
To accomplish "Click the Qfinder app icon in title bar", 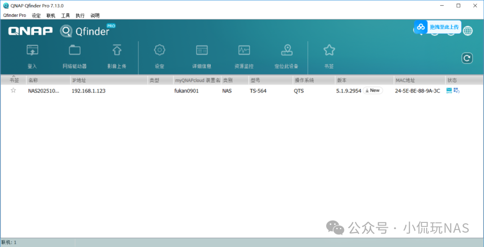I will click(5, 5).
